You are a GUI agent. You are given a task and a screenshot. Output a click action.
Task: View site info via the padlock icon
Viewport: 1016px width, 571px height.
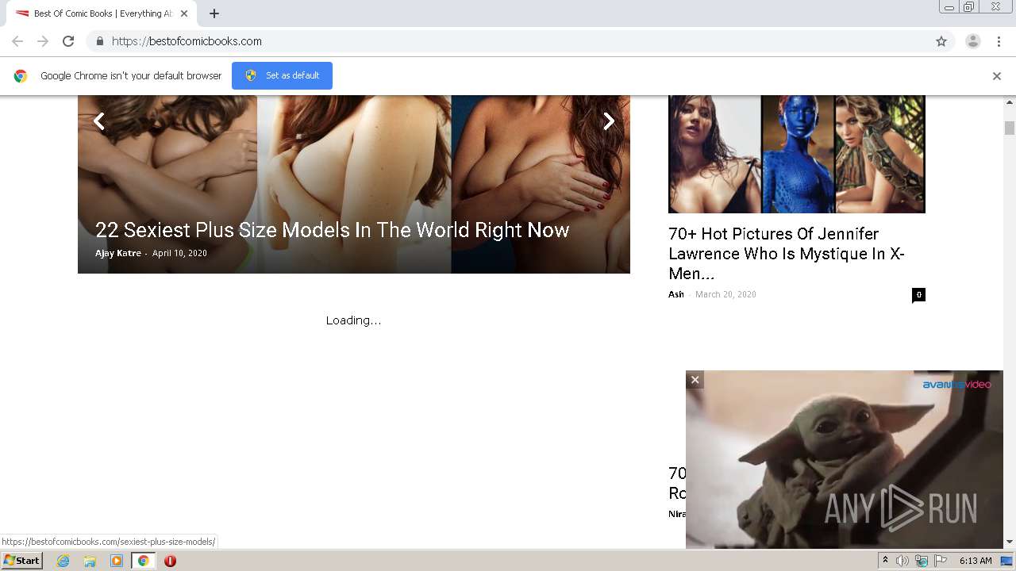tap(99, 41)
